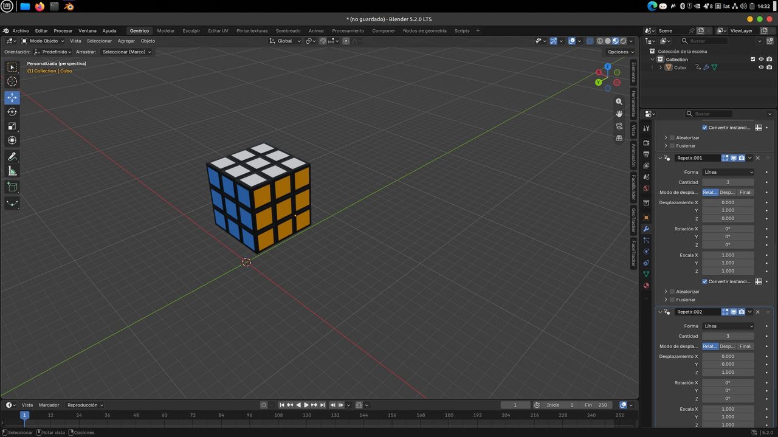Jump to the timeline start frame

(x=282, y=405)
